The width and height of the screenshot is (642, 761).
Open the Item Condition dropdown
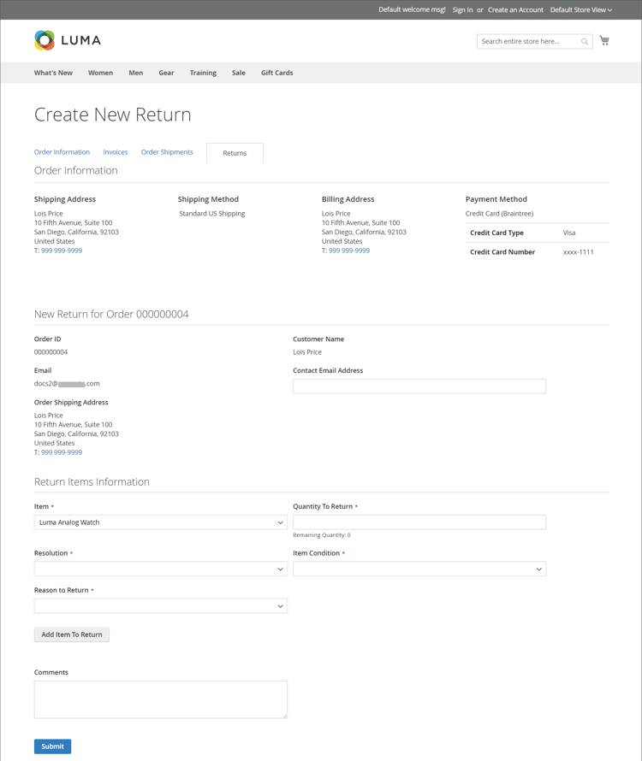tap(419, 569)
